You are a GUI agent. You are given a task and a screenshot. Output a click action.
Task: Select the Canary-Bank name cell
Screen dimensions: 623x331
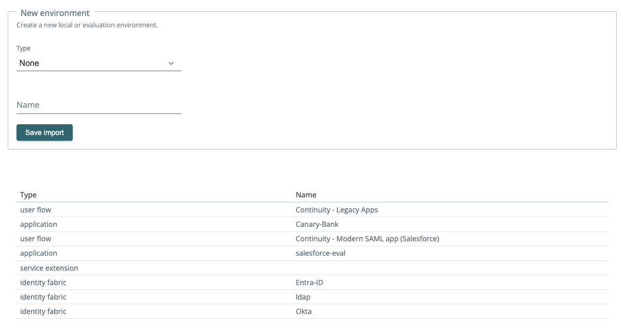317,224
